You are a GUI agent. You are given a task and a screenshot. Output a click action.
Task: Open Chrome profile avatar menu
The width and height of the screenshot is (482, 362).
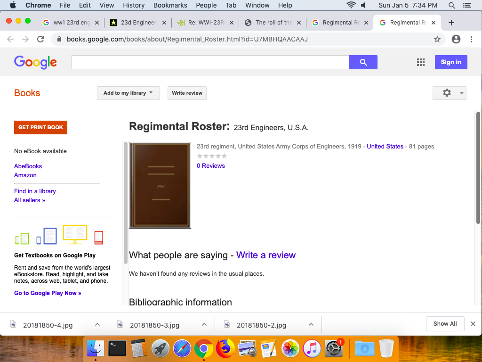(456, 39)
